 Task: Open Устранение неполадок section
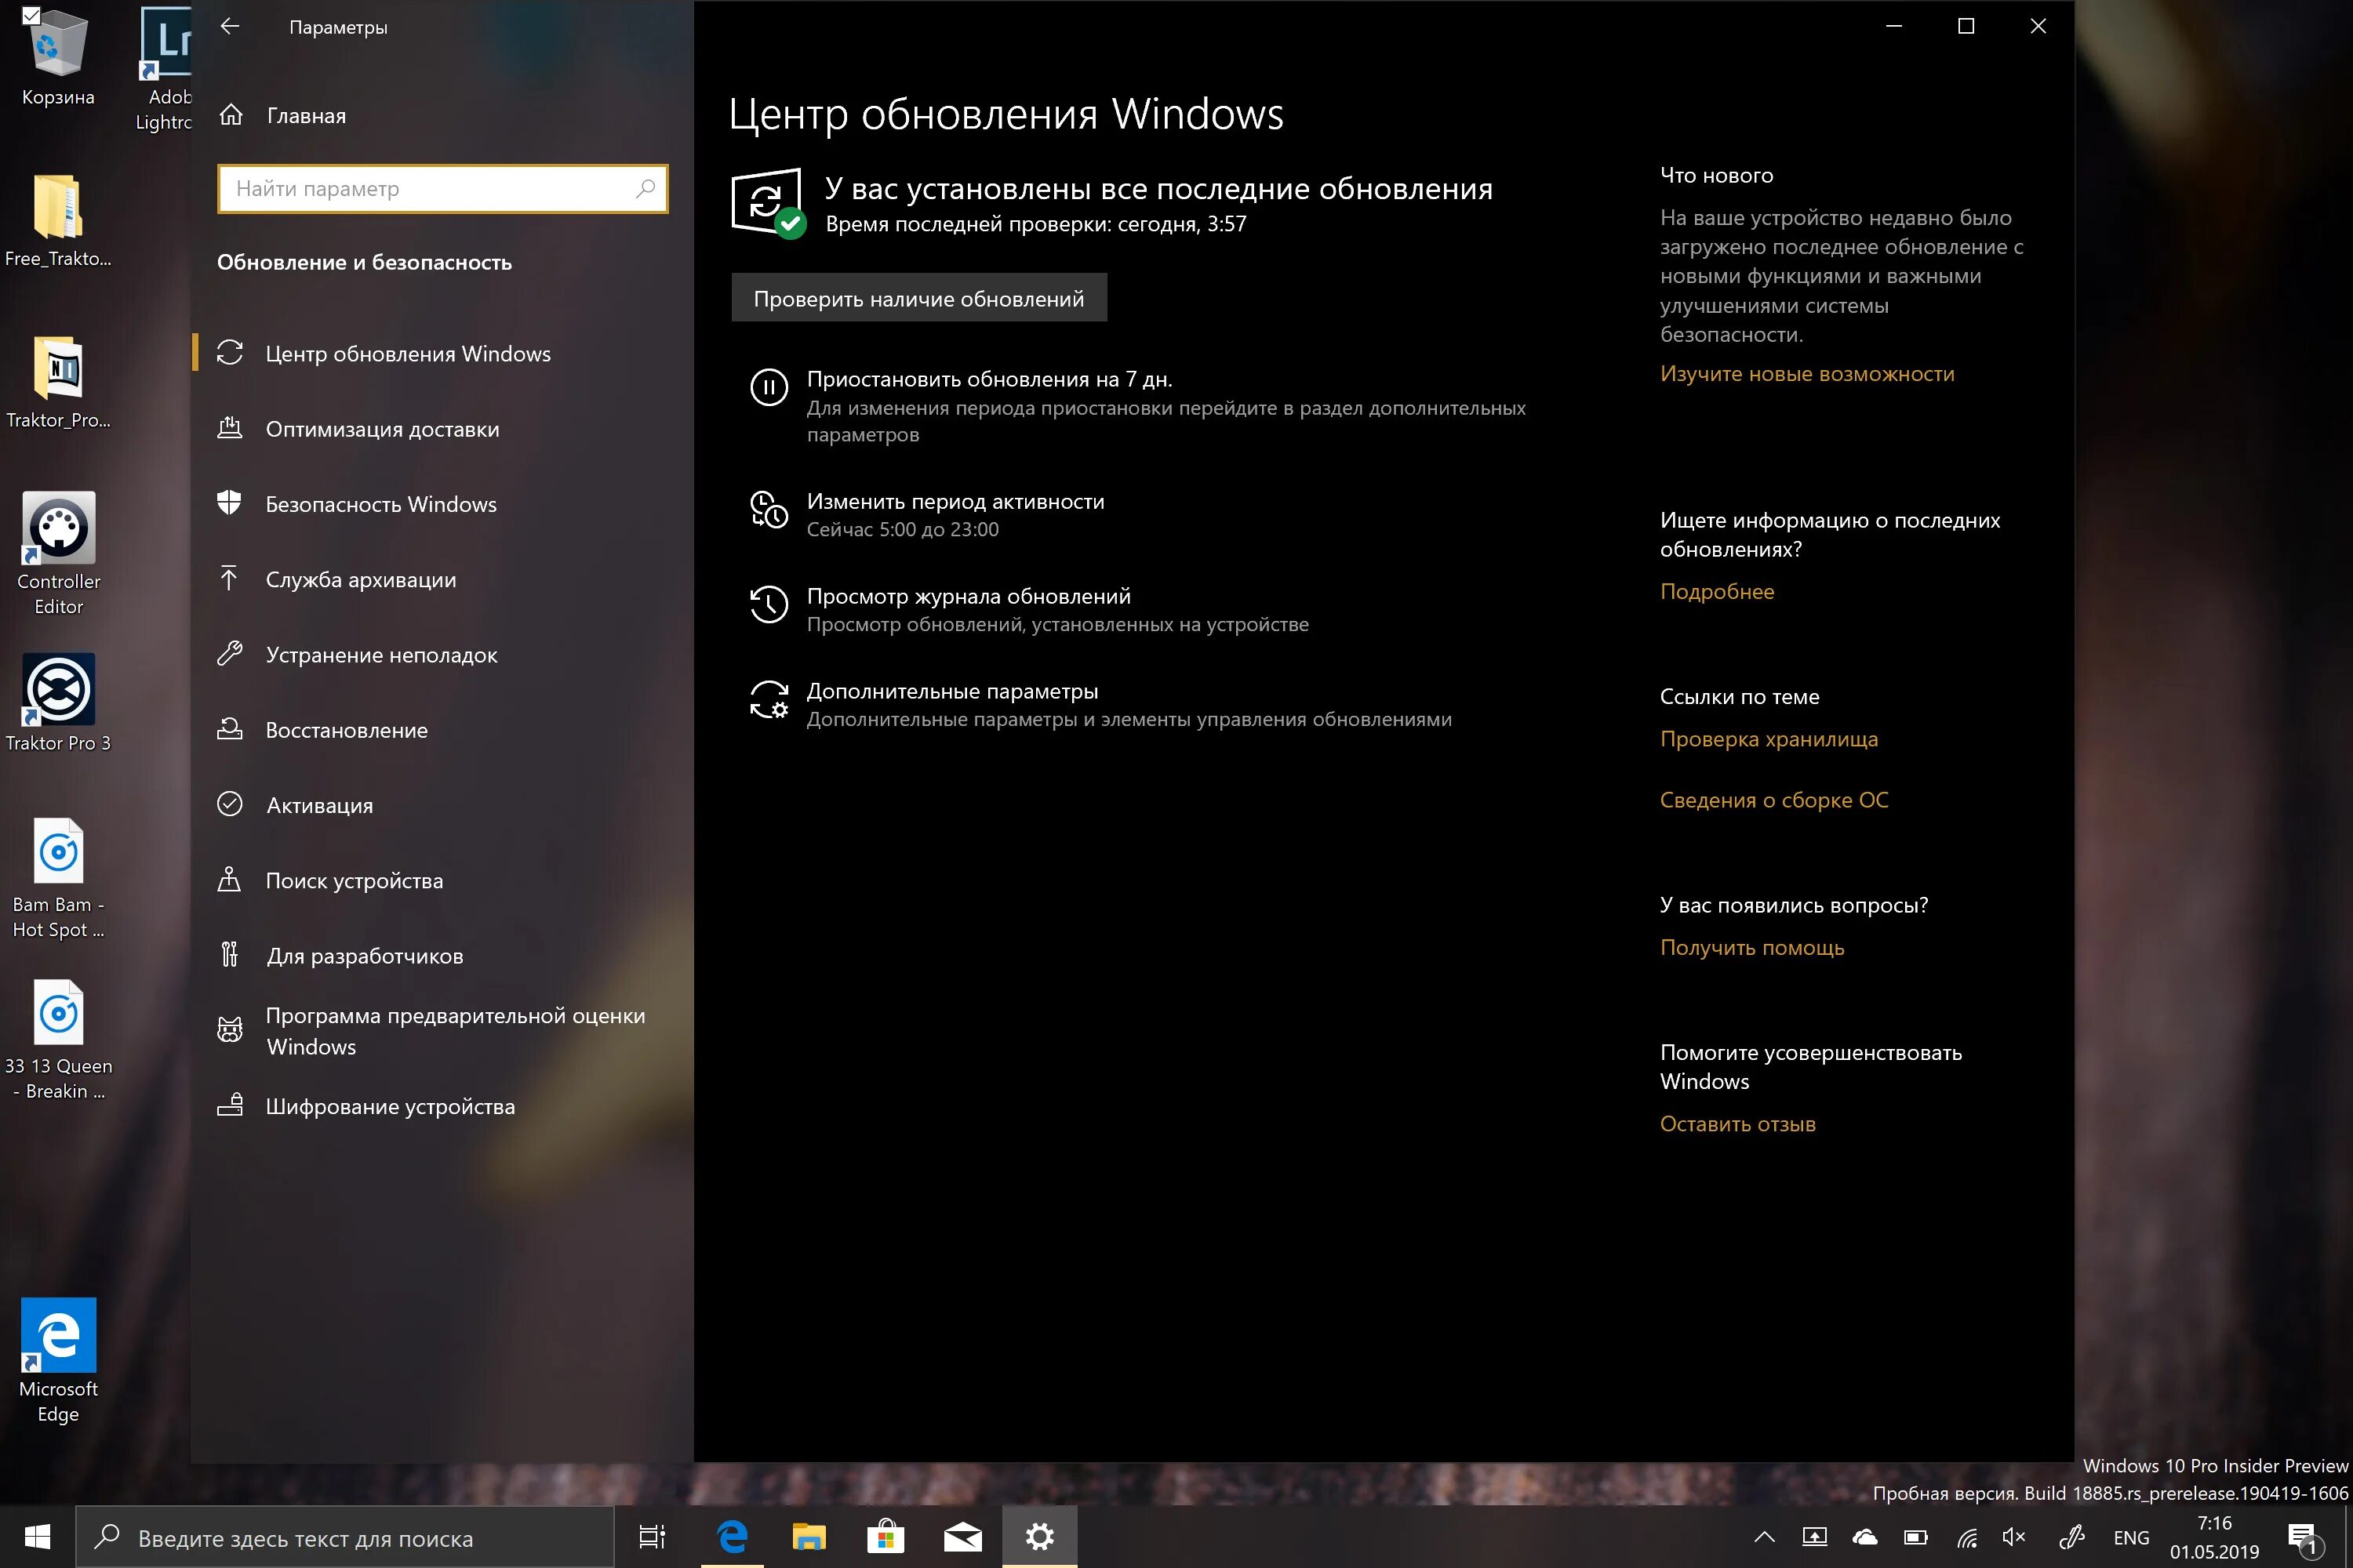[x=381, y=655]
